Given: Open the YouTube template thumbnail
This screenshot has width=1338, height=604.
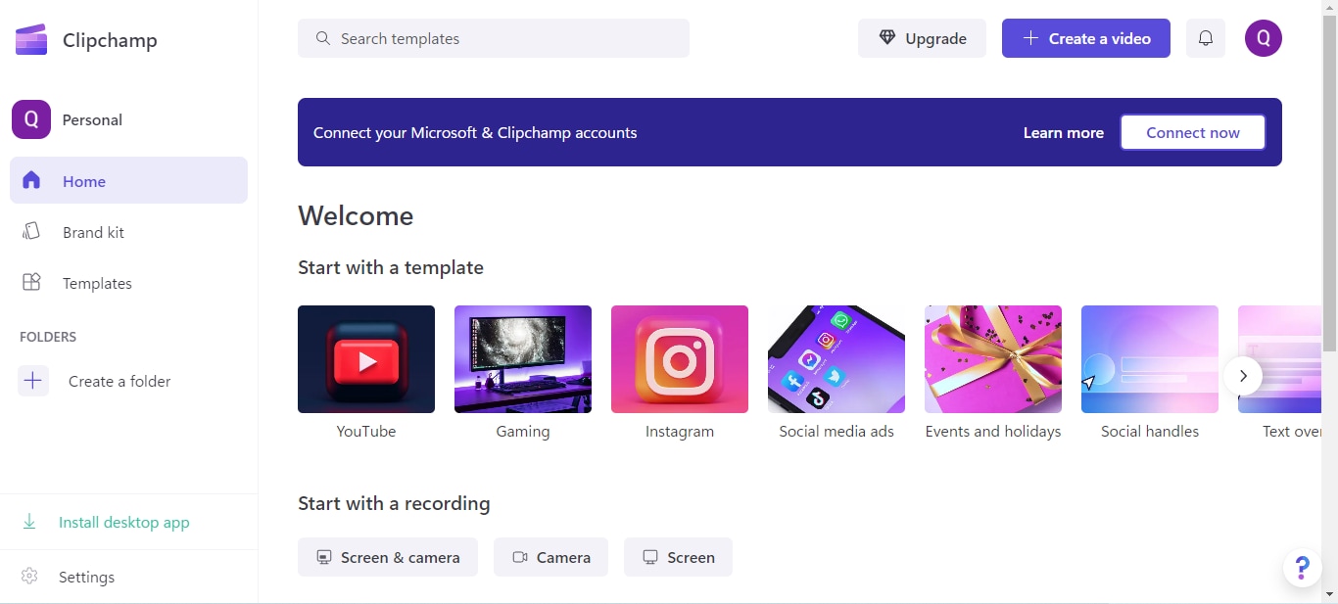Looking at the screenshot, I should (366, 359).
